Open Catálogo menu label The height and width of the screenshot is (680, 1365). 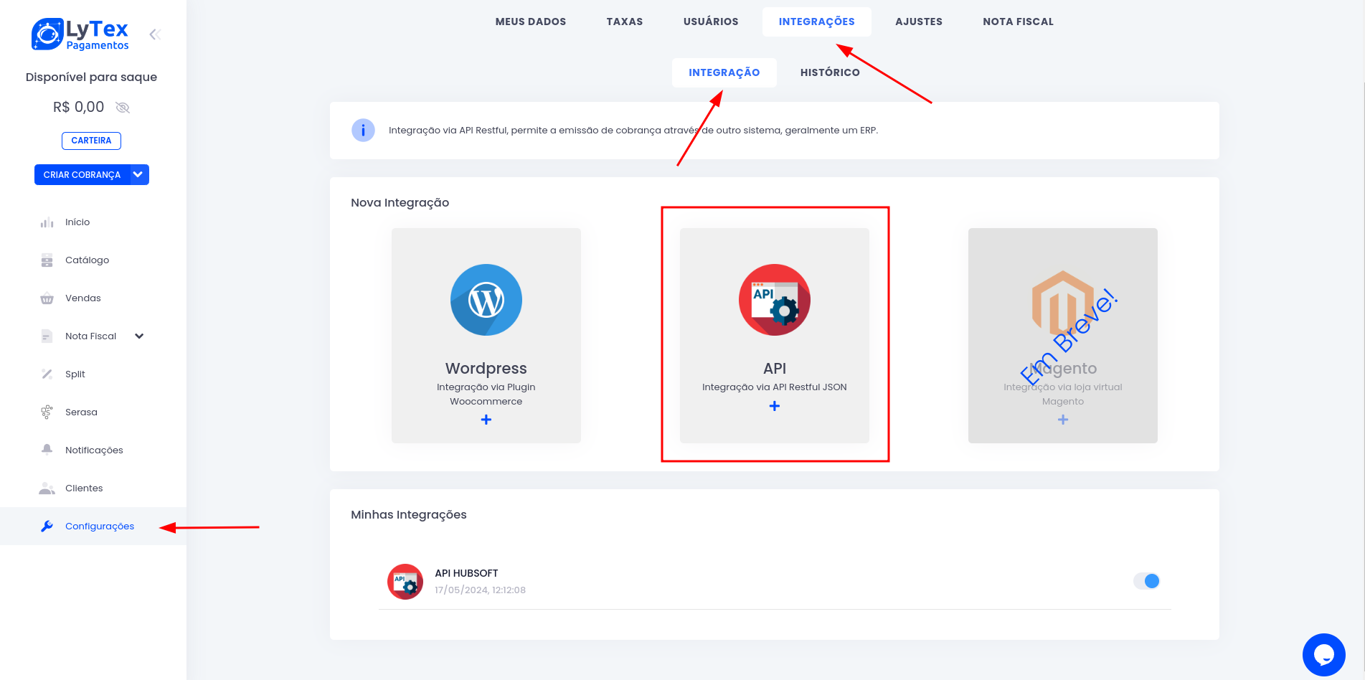pyautogui.click(x=87, y=260)
